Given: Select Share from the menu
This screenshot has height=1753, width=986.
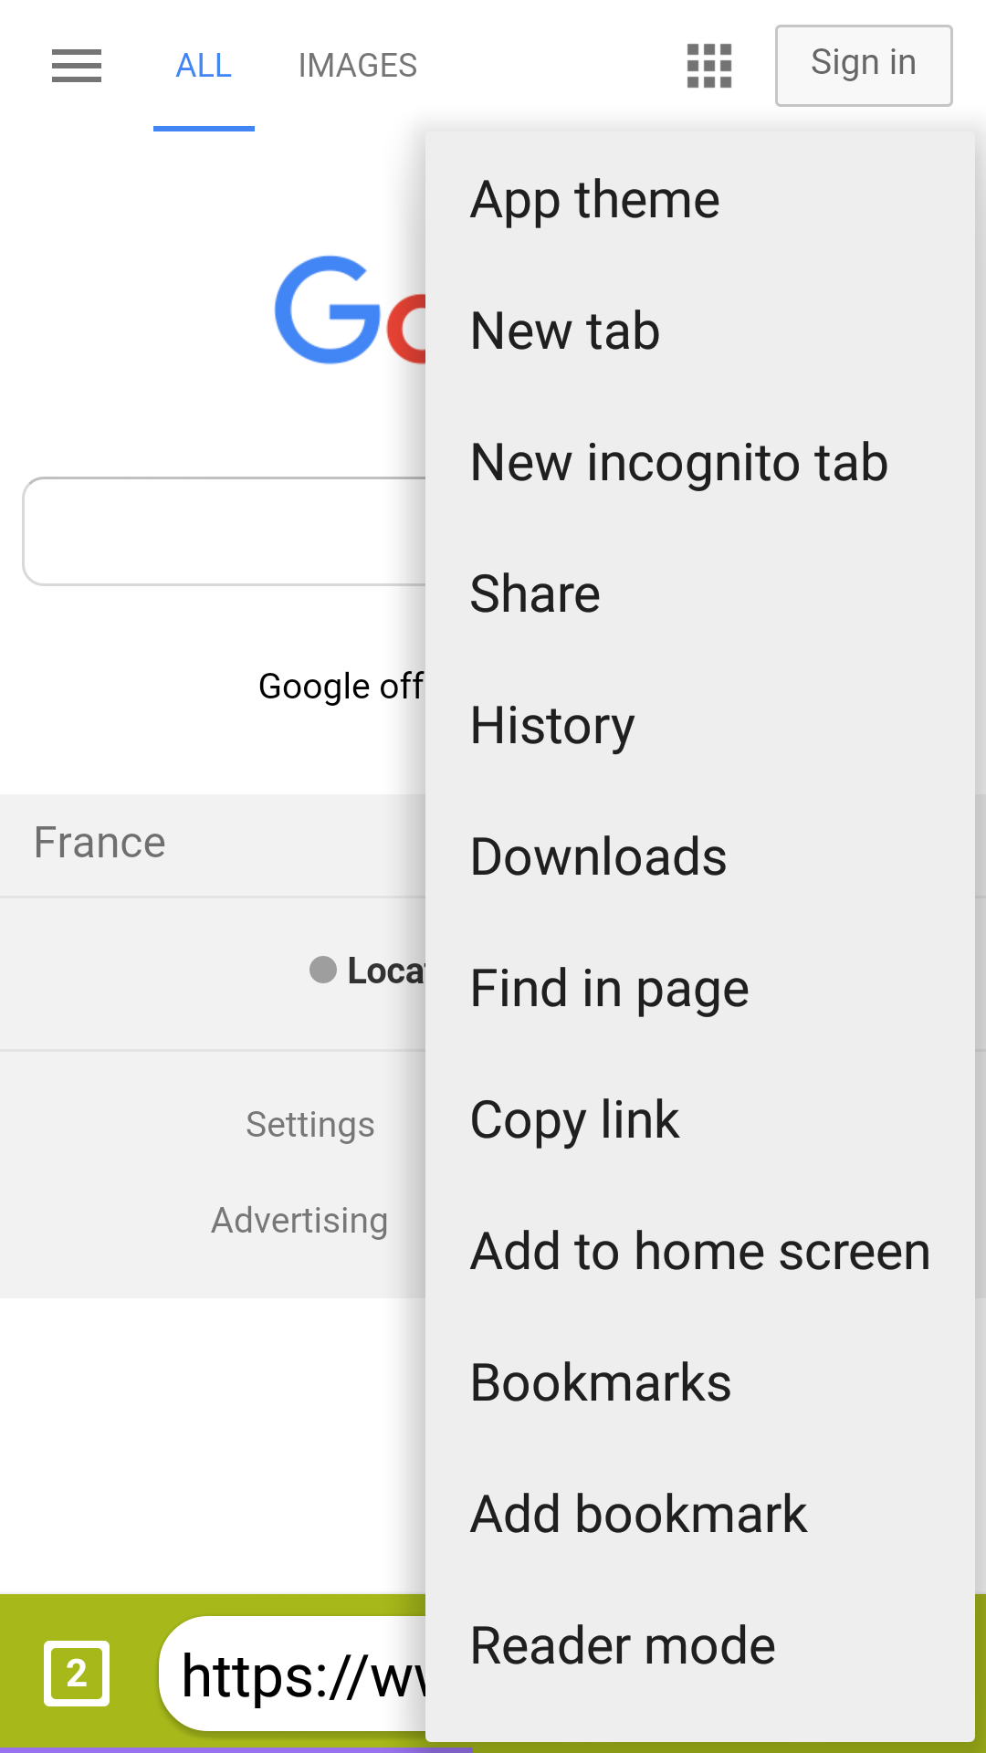Looking at the screenshot, I should pos(535,593).
